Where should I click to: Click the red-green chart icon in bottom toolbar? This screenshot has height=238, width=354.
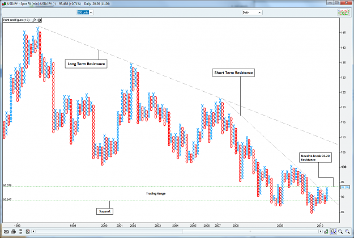pos(28,231)
